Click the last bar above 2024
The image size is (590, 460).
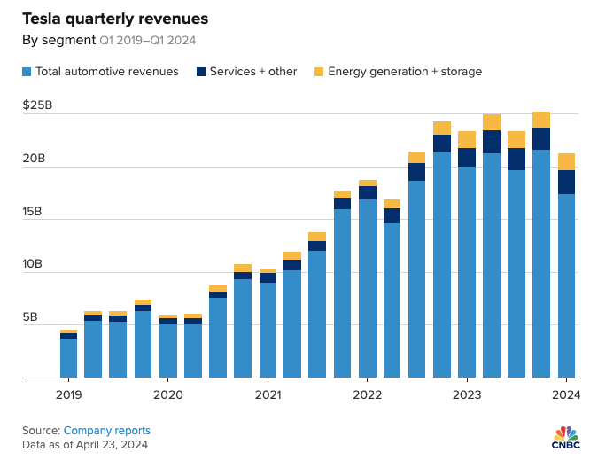pyautogui.click(x=566, y=265)
